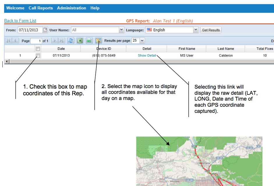The image size is (274, 186).
Task: Open the calendar date picker icon
Action: [45, 30]
